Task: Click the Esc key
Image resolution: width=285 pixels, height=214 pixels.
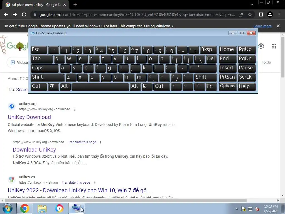Action: tap(39, 50)
